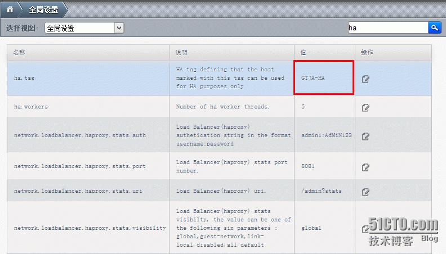This screenshot has width=446, height=254.
Task: Click the ha.workers value 5
Action: point(303,106)
